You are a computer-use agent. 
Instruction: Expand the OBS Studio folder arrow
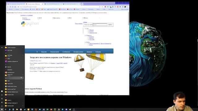(23, 55)
